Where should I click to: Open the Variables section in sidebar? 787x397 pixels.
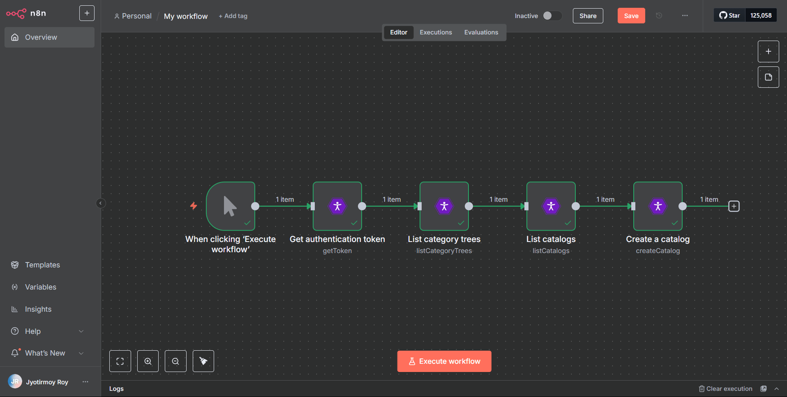coord(40,287)
